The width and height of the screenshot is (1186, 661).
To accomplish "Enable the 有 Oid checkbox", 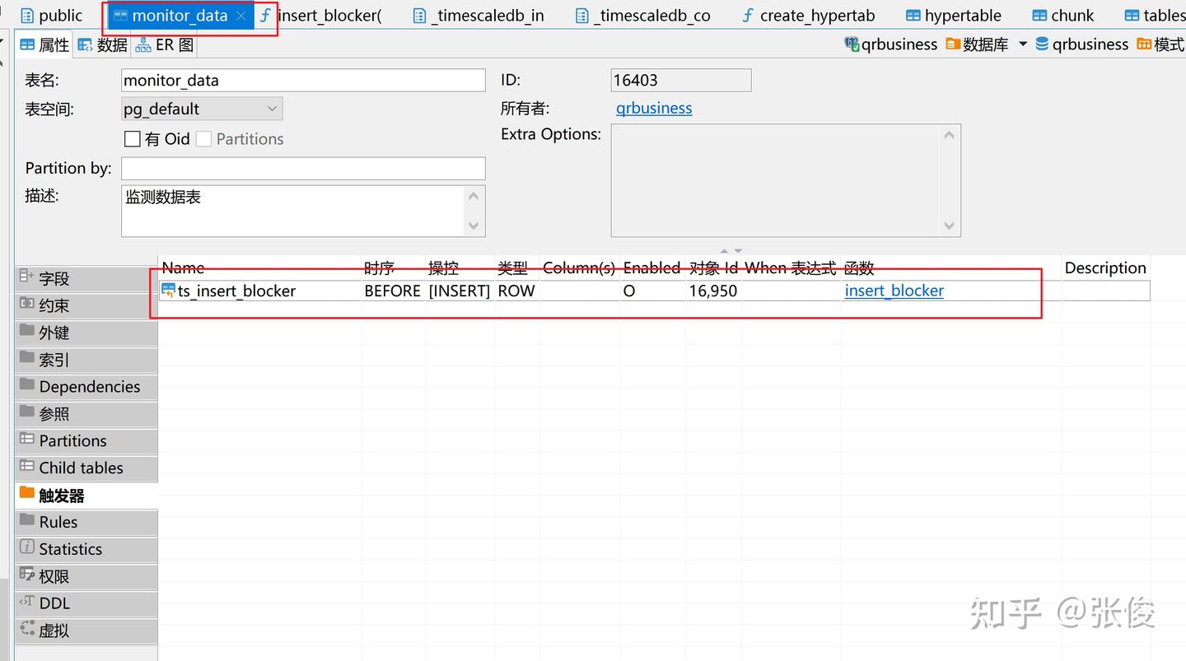I will (132, 138).
